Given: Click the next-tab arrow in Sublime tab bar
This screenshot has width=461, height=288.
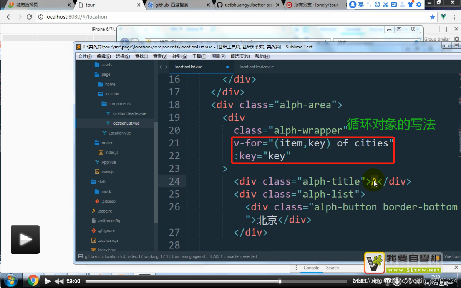Looking at the screenshot, I should coord(166,67).
